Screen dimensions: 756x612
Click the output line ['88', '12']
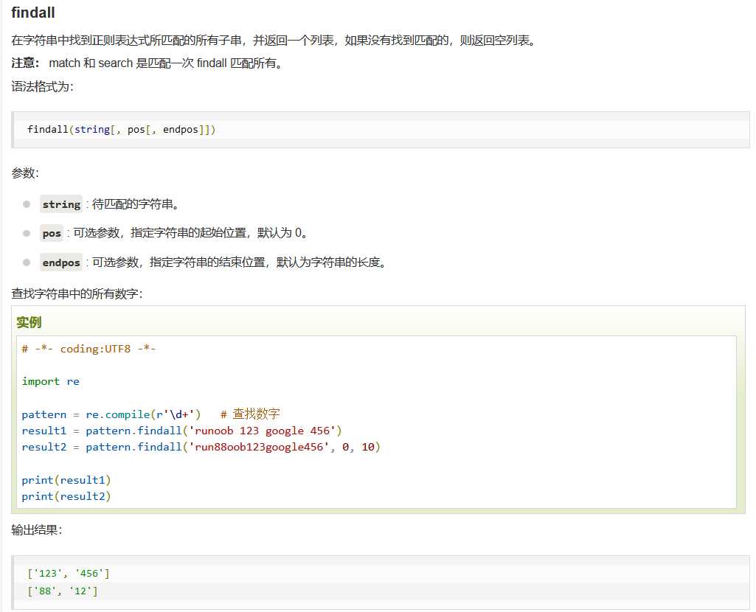[63, 591]
